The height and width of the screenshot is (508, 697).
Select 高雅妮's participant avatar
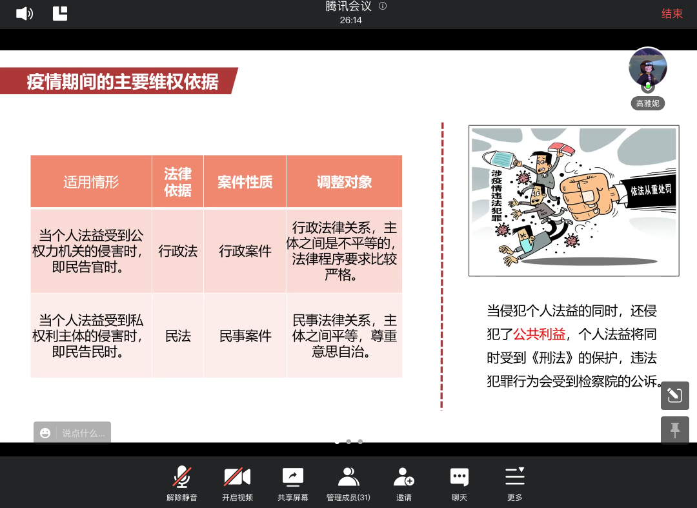coord(647,67)
